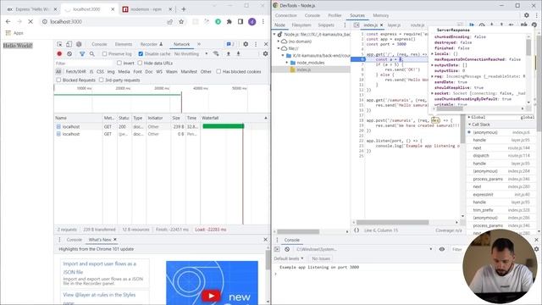Stop loading the localhost page
The image size is (542, 305).
[x=30, y=21]
